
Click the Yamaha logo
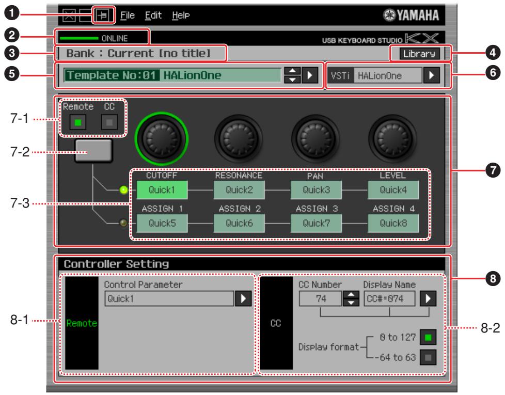coord(411,15)
